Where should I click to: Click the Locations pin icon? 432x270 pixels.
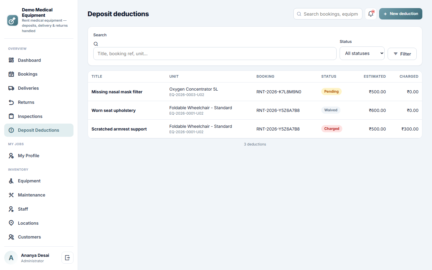11,223
